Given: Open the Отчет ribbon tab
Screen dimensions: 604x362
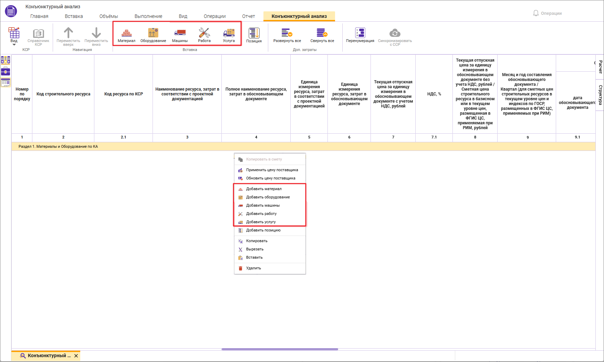Looking at the screenshot, I should coord(248,16).
